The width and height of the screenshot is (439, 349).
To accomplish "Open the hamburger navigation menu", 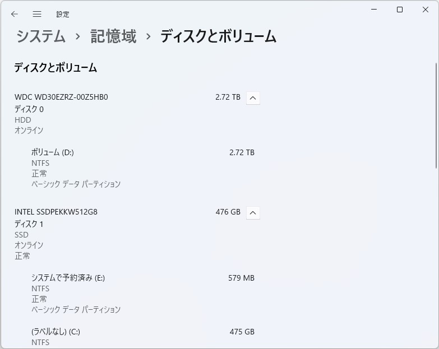I will pyautogui.click(x=37, y=14).
